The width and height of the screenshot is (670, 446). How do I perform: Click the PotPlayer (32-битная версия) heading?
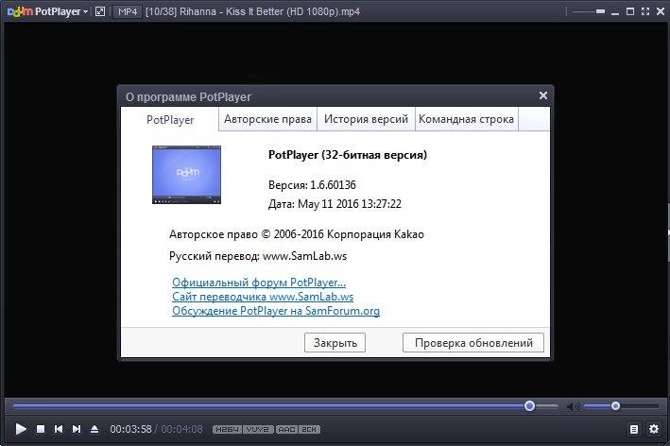348,155
